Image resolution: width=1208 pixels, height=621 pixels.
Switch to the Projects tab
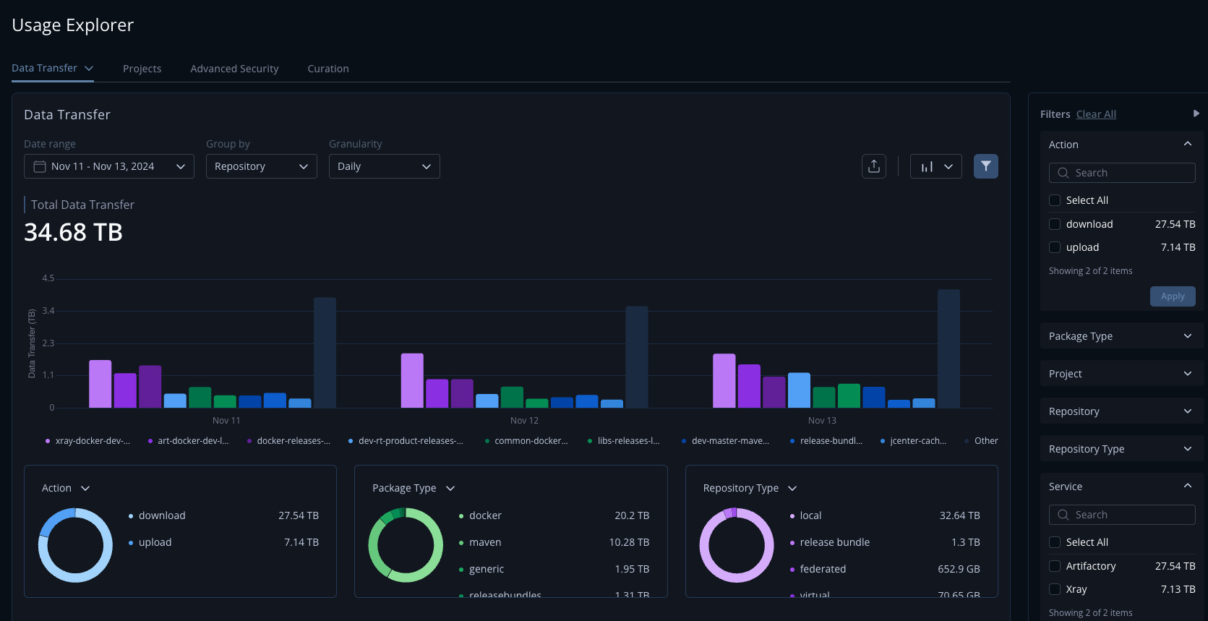142,69
